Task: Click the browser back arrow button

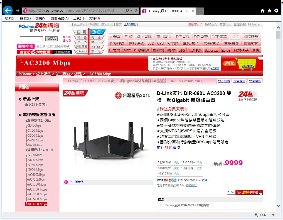Action: click(8, 11)
